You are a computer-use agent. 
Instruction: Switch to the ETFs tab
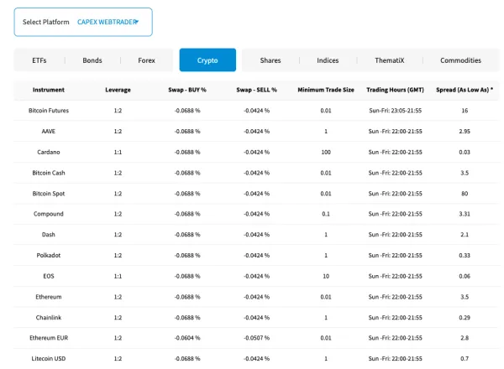click(39, 60)
